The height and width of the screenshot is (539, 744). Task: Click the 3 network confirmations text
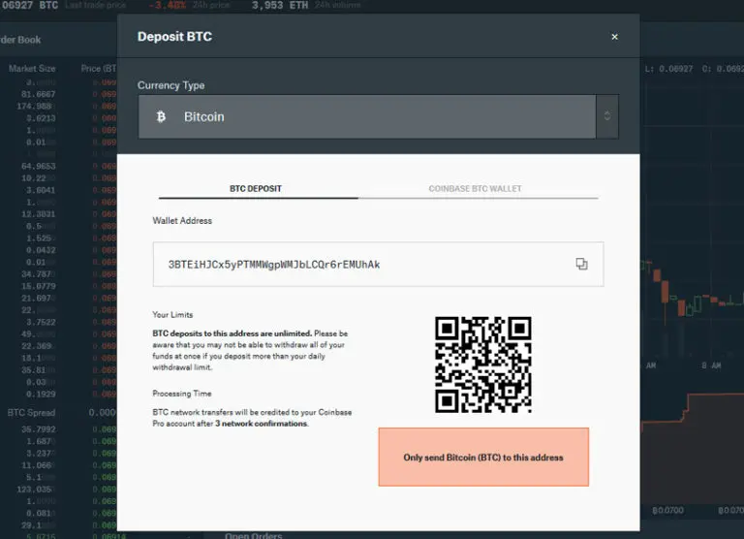point(262,424)
